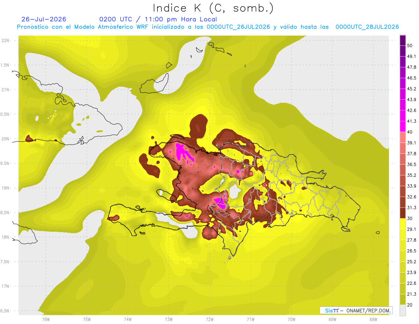This screenshot has width=419, height=324.
Task: Click the colorbar value 31.3
Action: click(412, 208)
